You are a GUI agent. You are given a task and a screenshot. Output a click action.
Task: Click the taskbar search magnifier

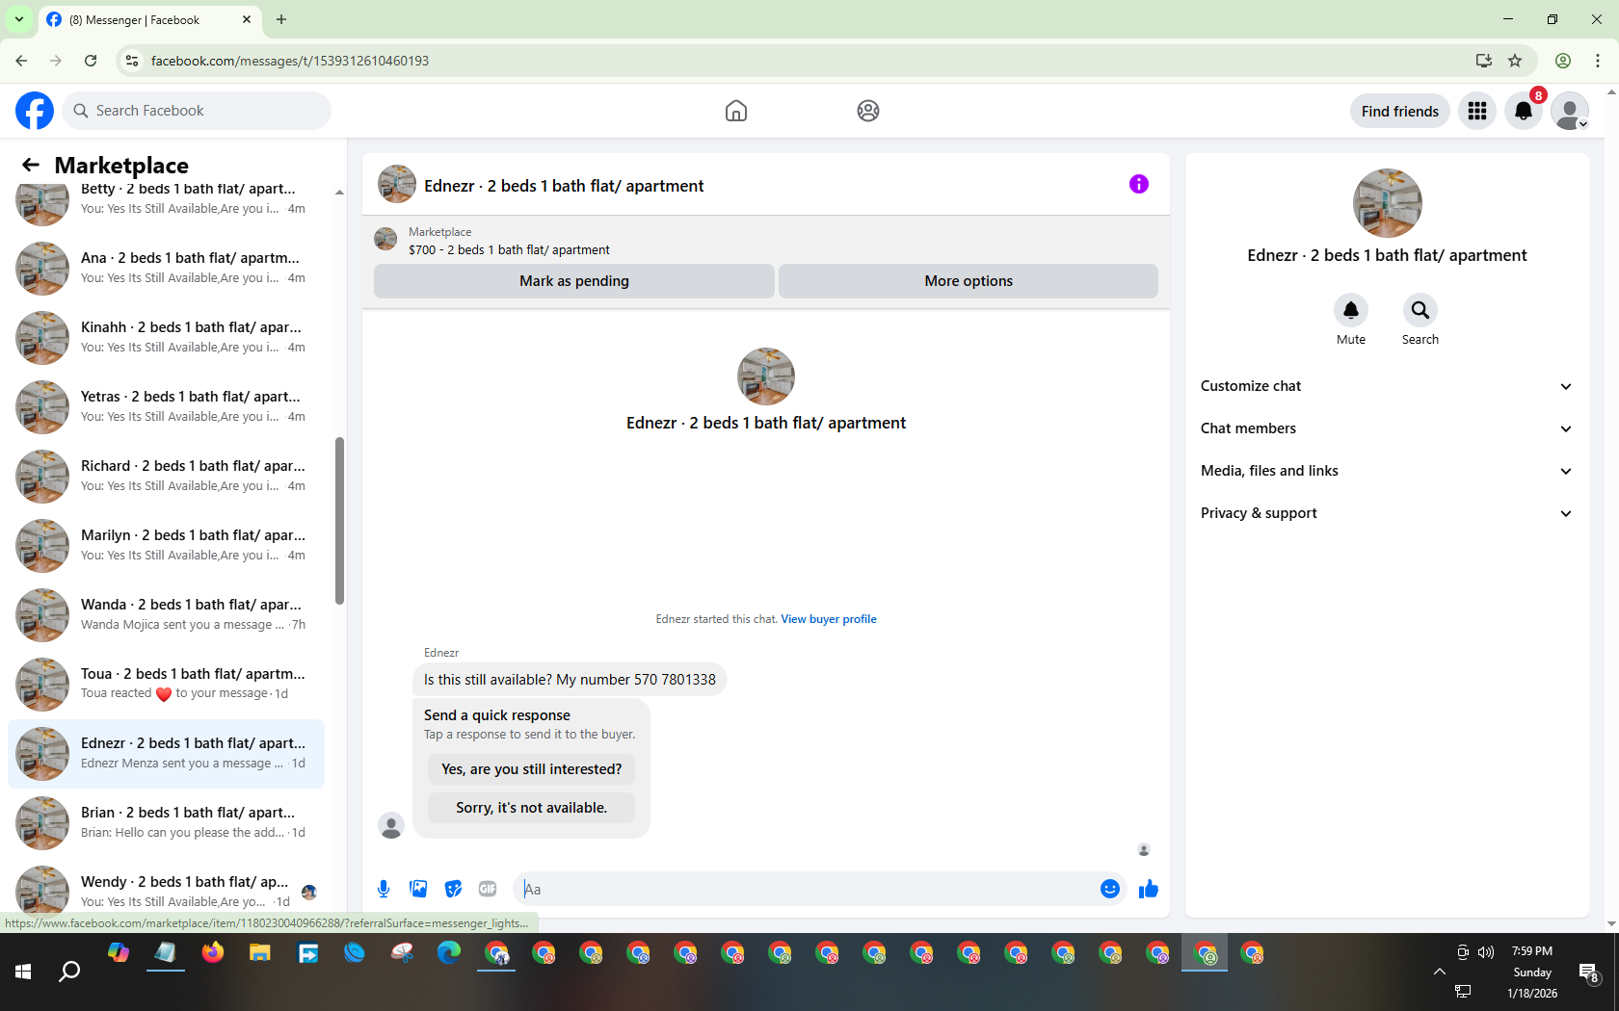(x=69, y=972)
